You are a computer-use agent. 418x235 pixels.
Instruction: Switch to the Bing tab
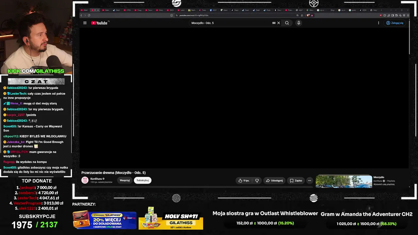click(x=332, y=10)
